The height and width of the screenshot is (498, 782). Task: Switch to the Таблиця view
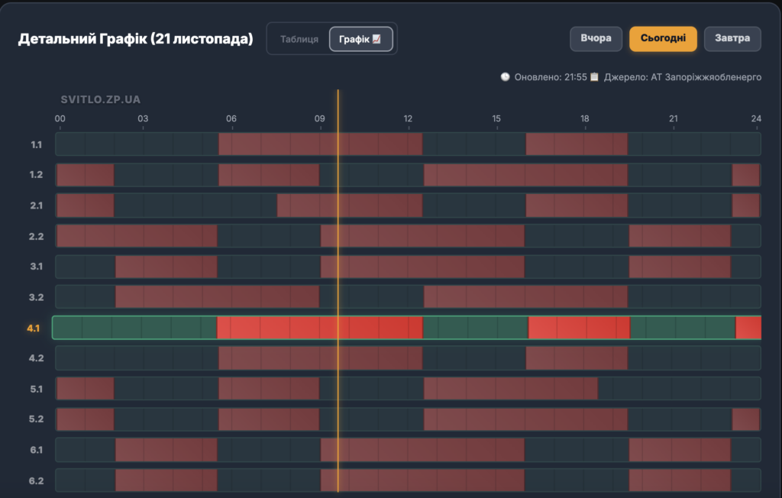[x=299, y=39]
